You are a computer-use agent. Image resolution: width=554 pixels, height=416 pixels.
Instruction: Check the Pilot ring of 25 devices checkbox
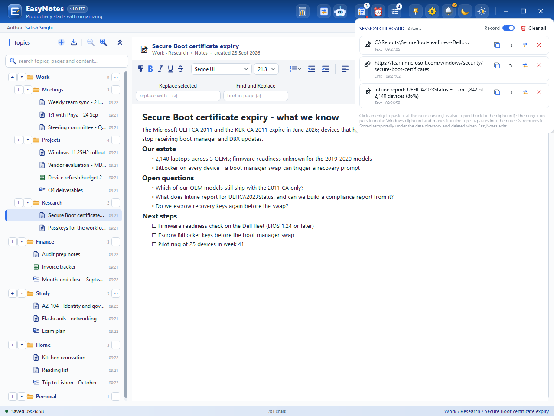click(154, 244)
